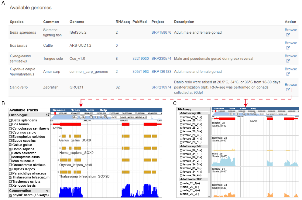Click Browse link for Cattle genome
The image size is (302, 200).
(291, 43)
